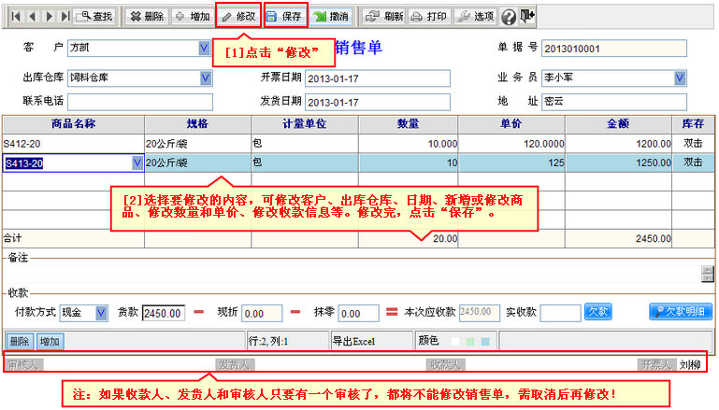Image resolution: width=719 pixels, height=410 pixels.
Task: Jump to the last record
Action: (64, 17)
